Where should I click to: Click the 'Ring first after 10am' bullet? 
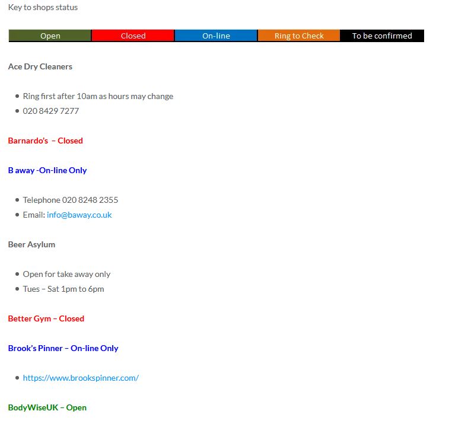pyautogui.click(x=98, y=96)
